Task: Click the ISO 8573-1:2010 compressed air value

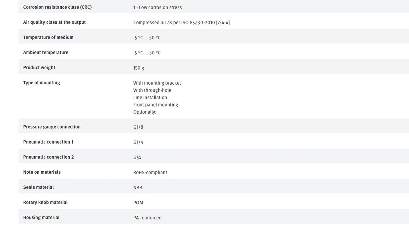Action: pyautogui.click(x=181, y=23)
